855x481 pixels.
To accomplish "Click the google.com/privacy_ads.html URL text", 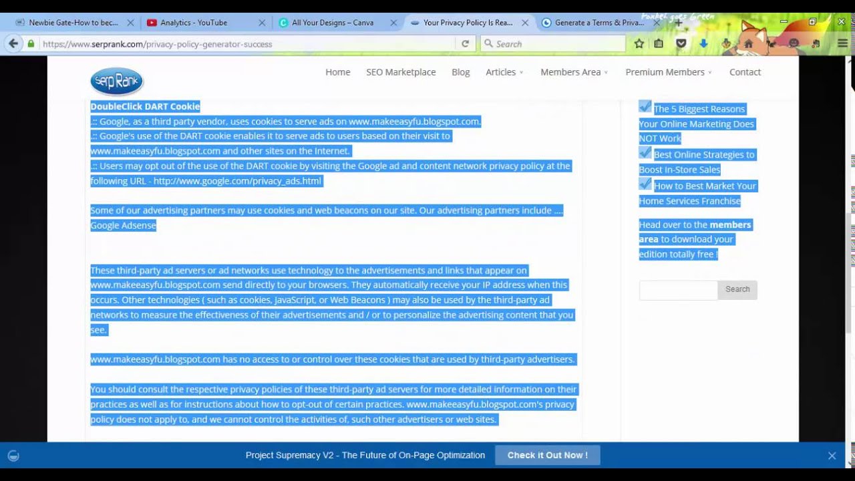I will pos(237,181).
